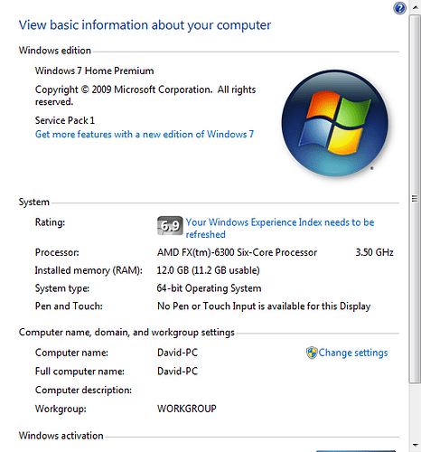Click '64-bit Operating System' value
Viewport: 421px width, 452px height.
pyautogui.click(x=209, y=288)
